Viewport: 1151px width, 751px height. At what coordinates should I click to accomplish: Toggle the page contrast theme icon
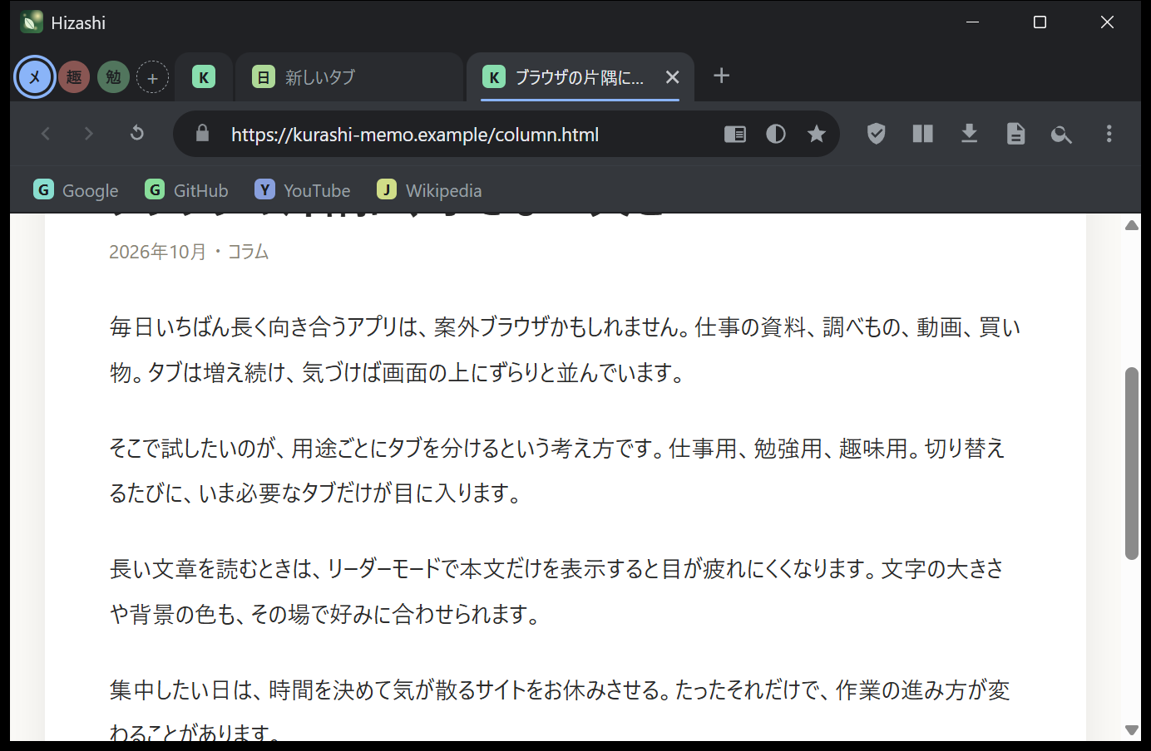tap(776, 134)
